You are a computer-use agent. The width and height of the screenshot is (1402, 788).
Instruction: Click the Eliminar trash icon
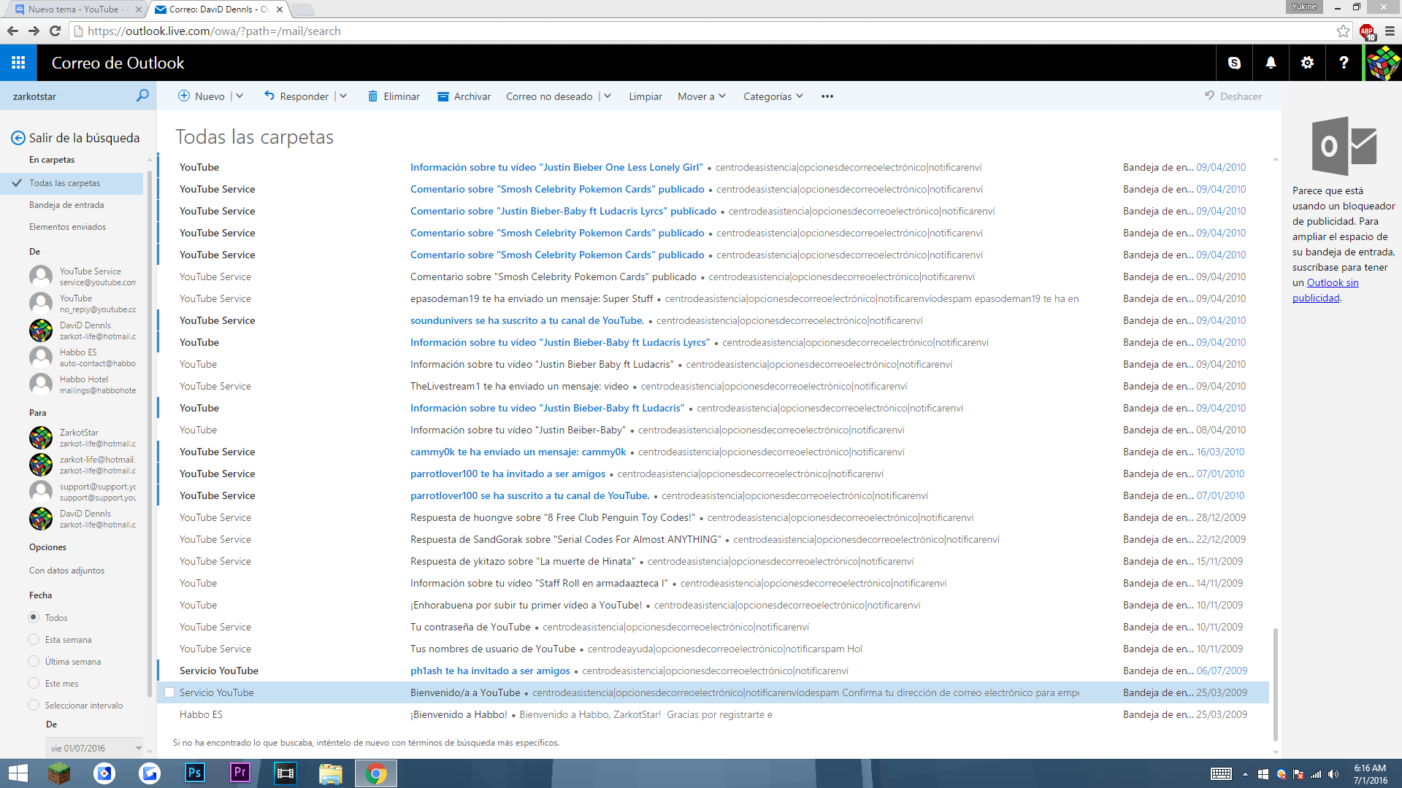(372, 96)
